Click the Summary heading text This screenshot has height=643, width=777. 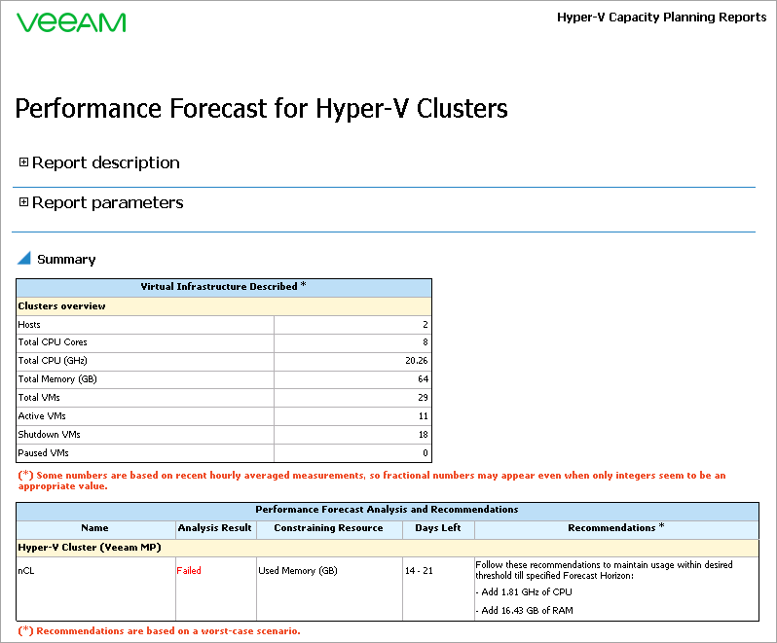click(66, 260)
